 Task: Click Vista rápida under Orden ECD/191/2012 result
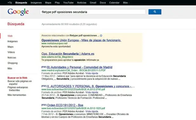(92, 111)
